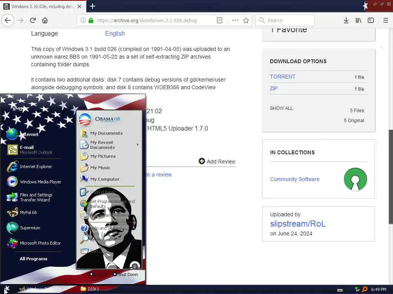
Task: Toggle reader view icon in address bar
Action: coord(219,20)
